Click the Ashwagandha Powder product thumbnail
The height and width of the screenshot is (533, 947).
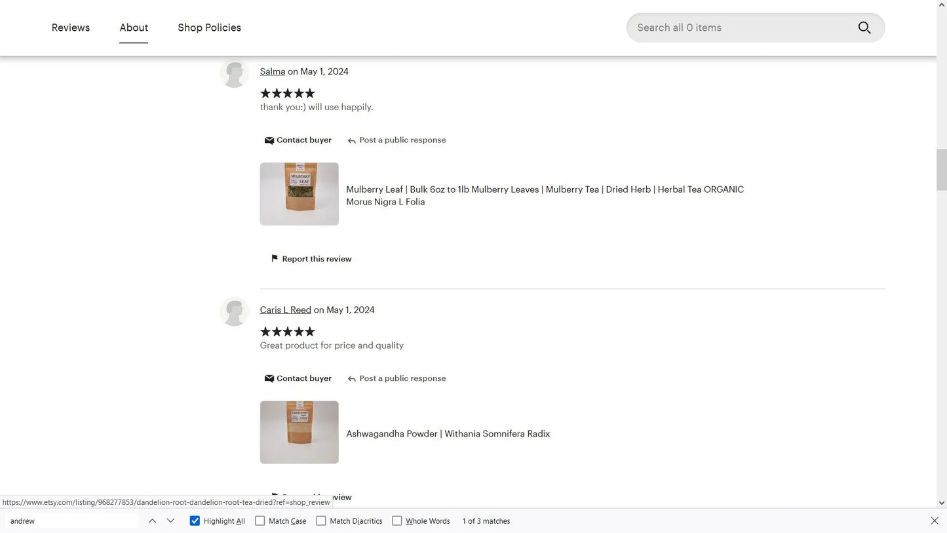[299, 432]
